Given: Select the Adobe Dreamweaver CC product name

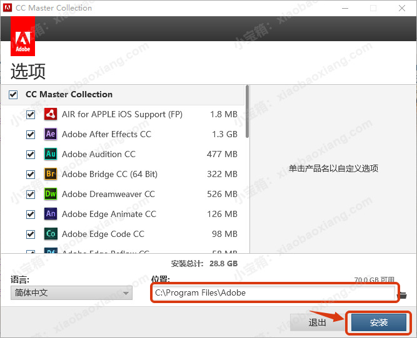Looking at the screenshot, I should coord(108,194).
